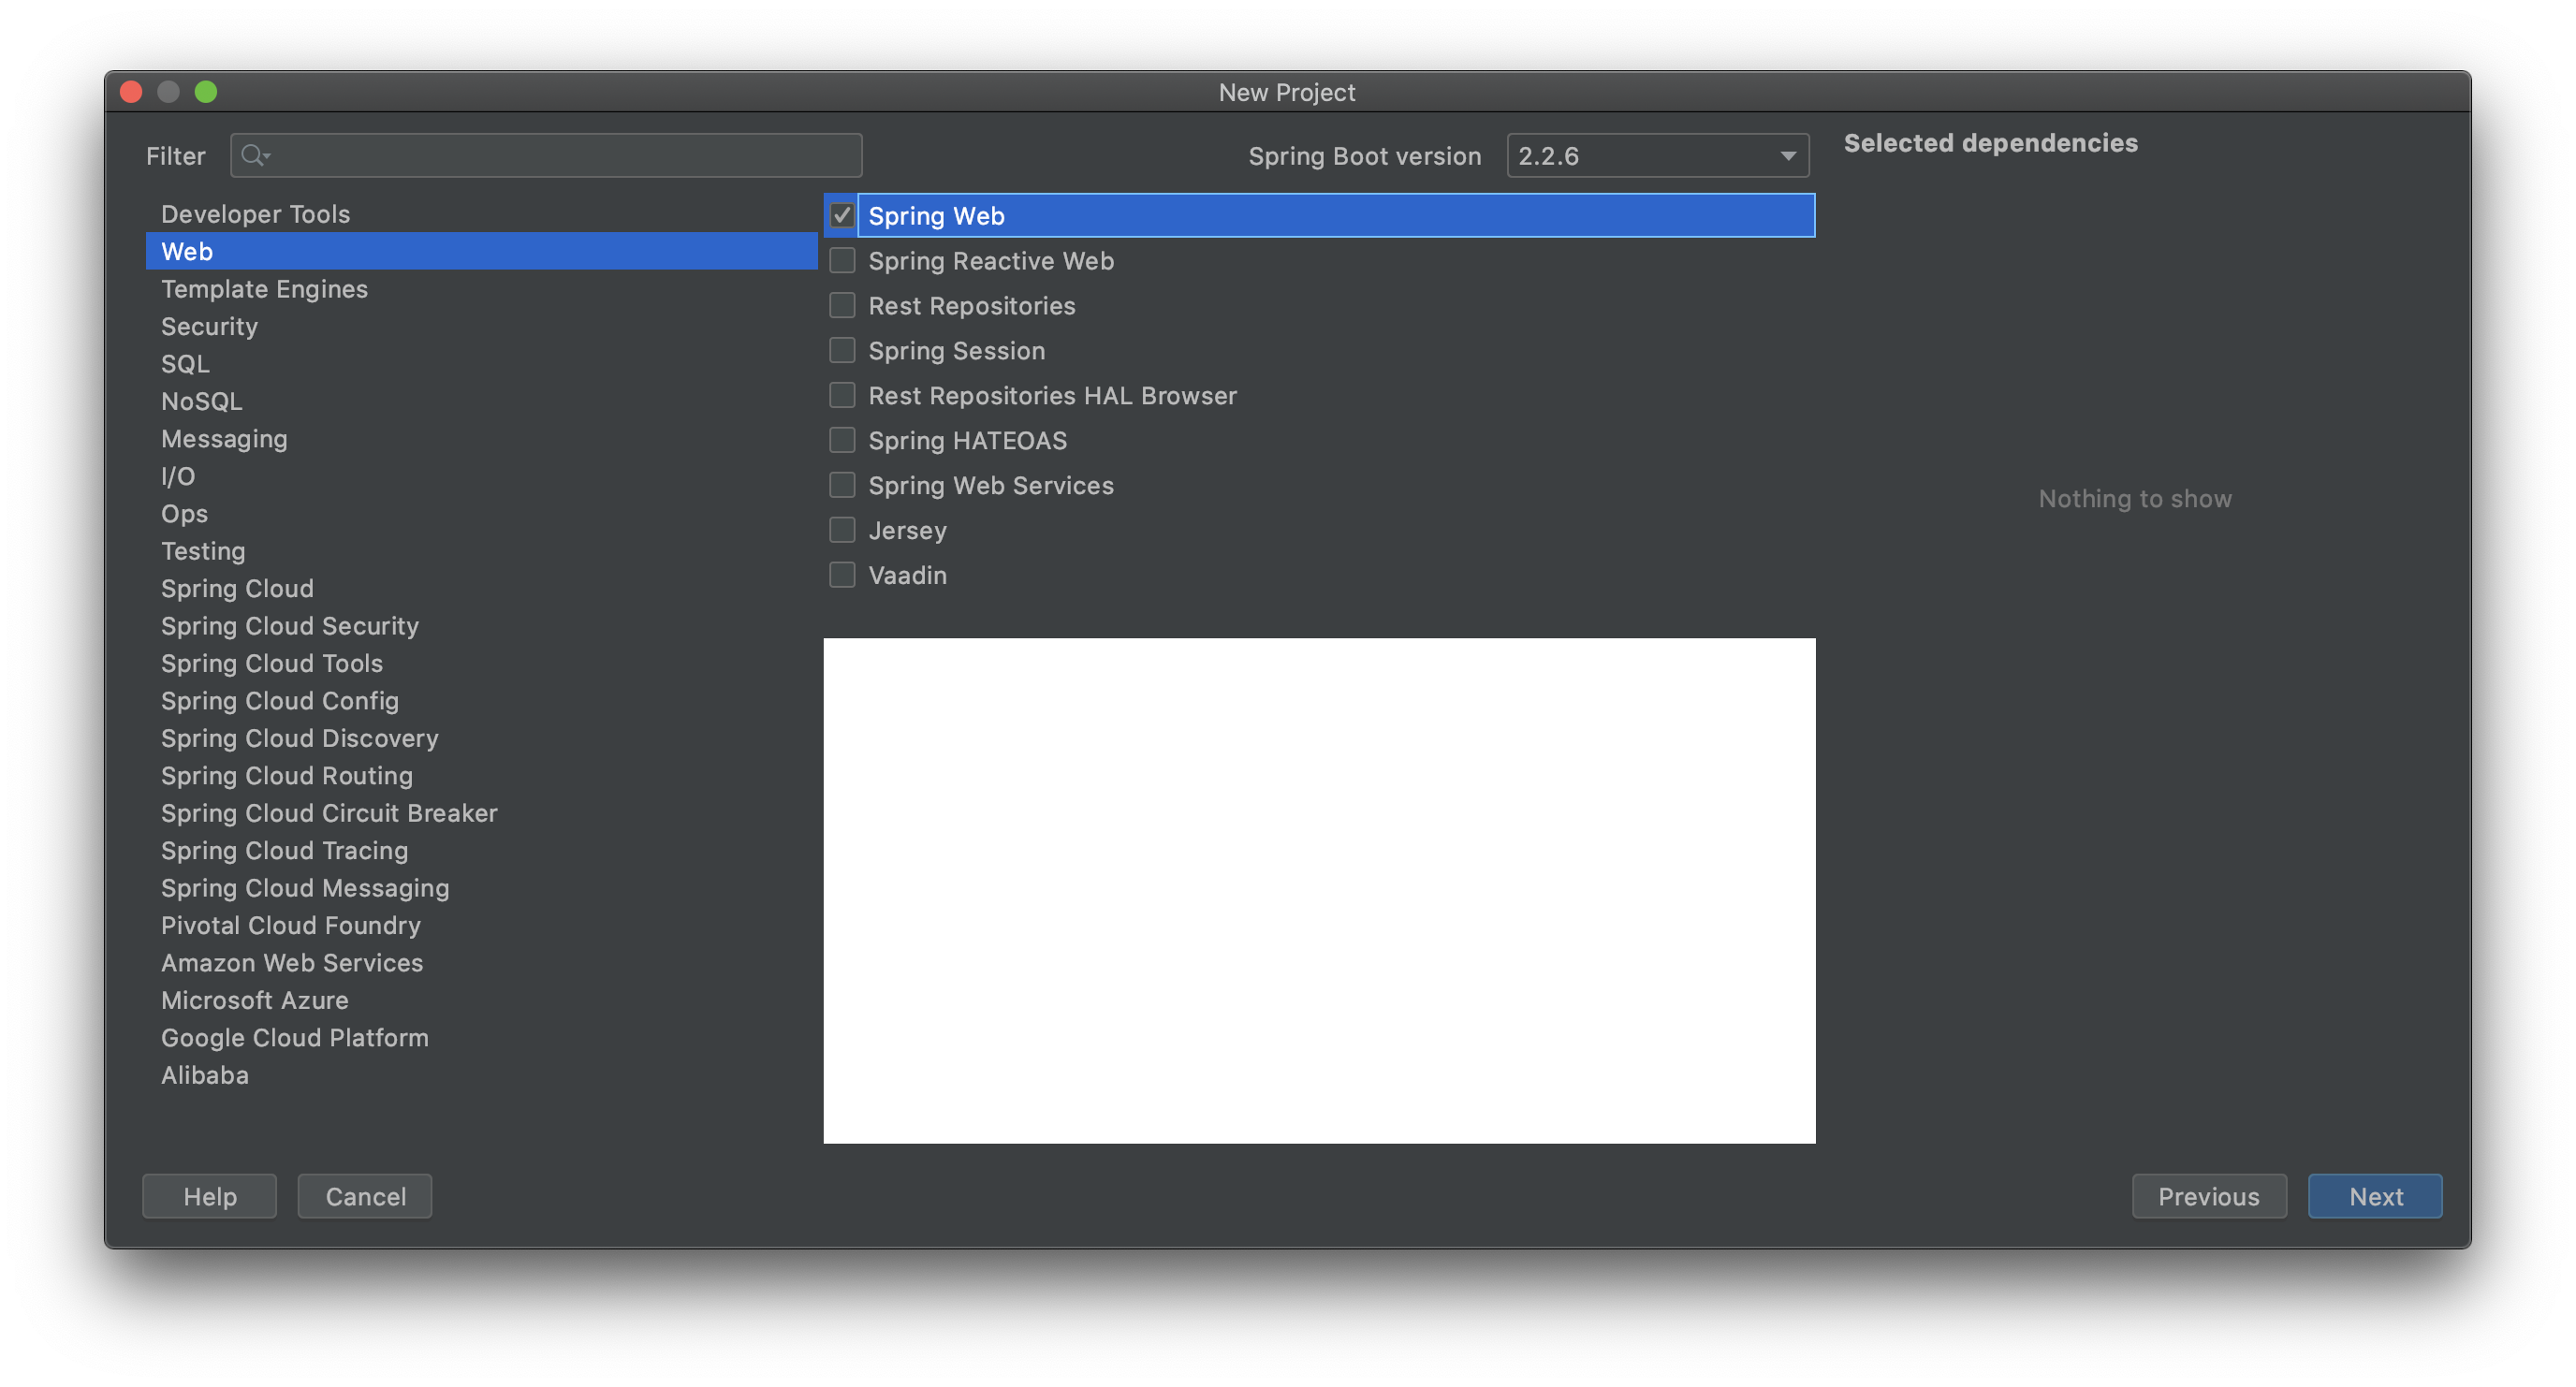
Task: Select Amazon Web Services category
Action: pyautogui.click(x=292, y=963)
